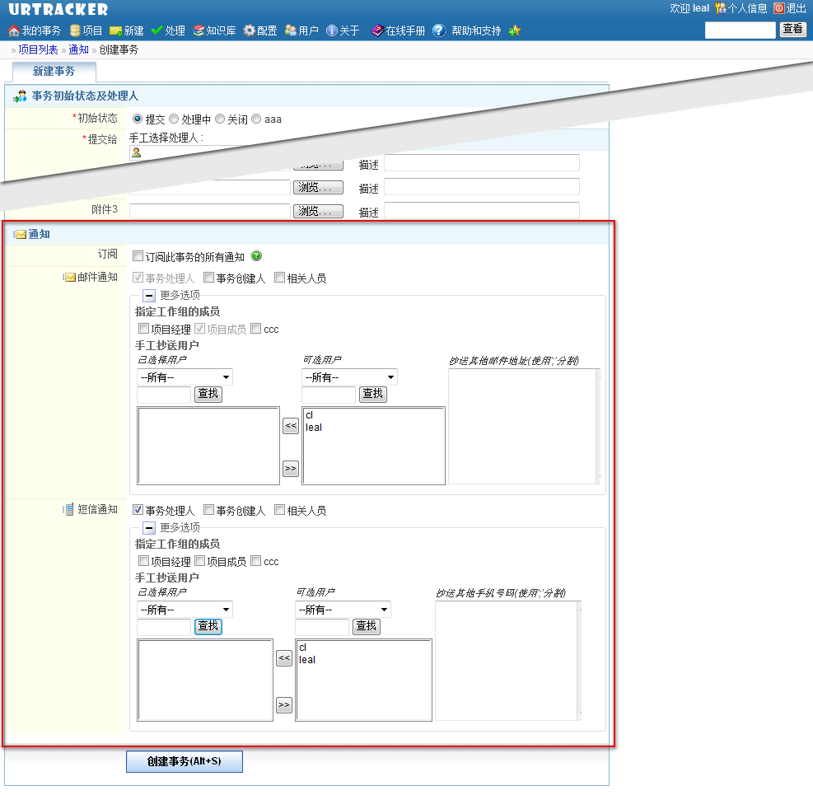Image resolution: width=813 pixels, height=795 pixels.
Task: Click the users icon beside 用户
Action: coord(291,30)
